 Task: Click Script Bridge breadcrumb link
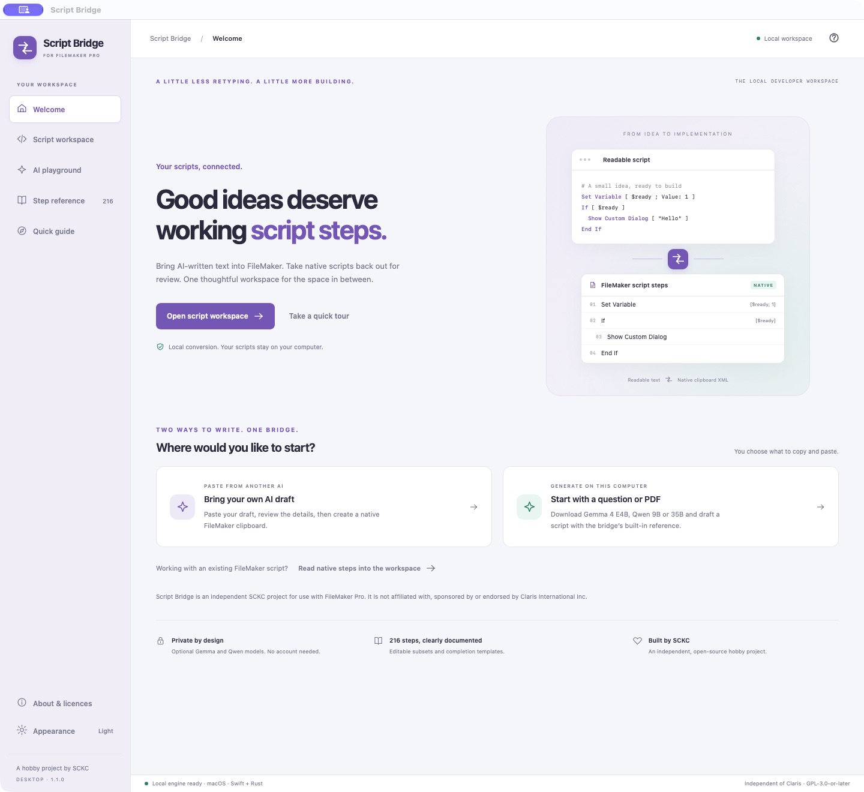point(170,38)
